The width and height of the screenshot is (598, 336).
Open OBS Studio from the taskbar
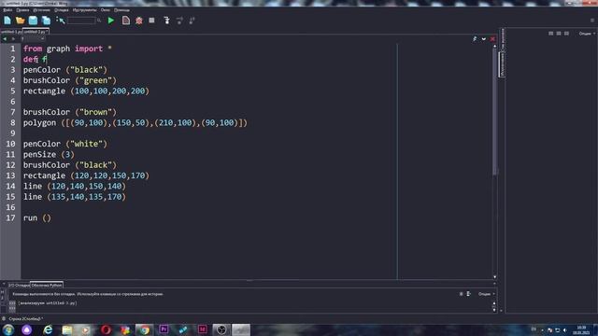[221, 329]
